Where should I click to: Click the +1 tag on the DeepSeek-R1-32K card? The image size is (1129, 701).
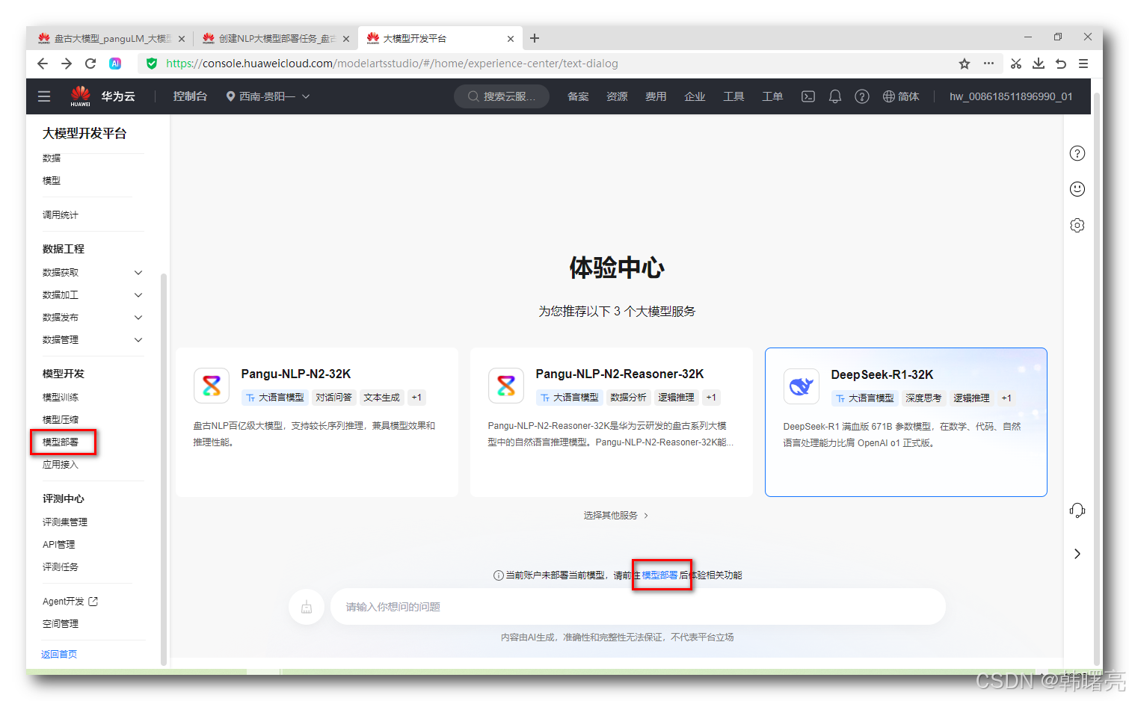pos(1006,398)
